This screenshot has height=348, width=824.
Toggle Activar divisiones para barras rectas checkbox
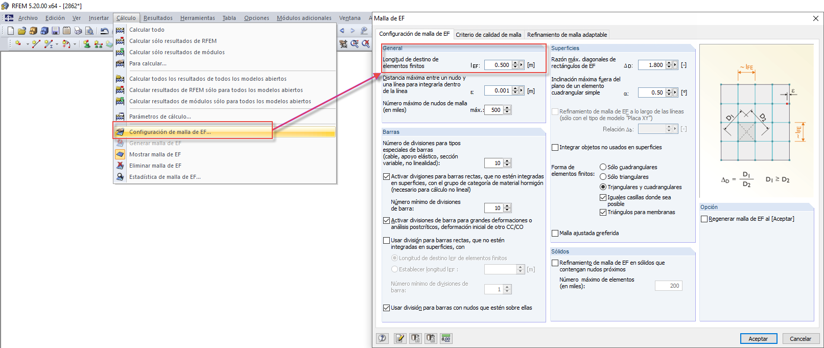[x=387, y=176]
